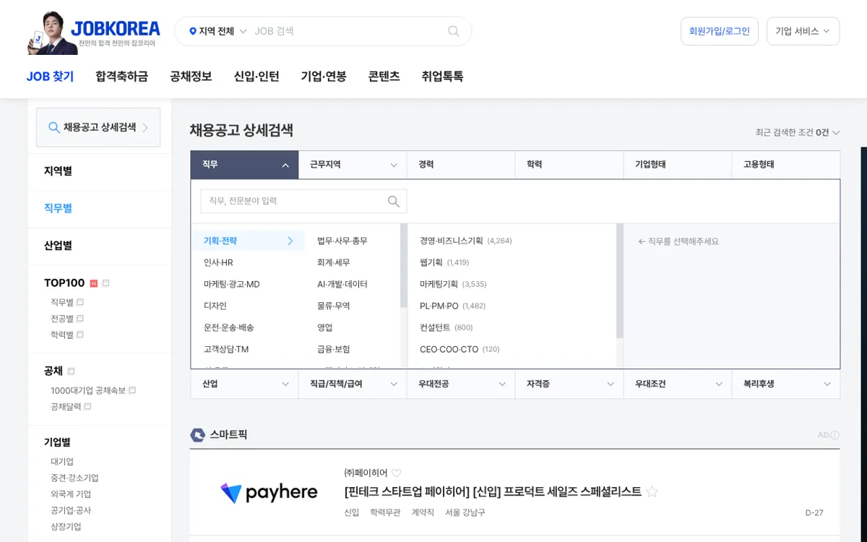Open the (주)페이히어 company link

click(x=366, y=473)
